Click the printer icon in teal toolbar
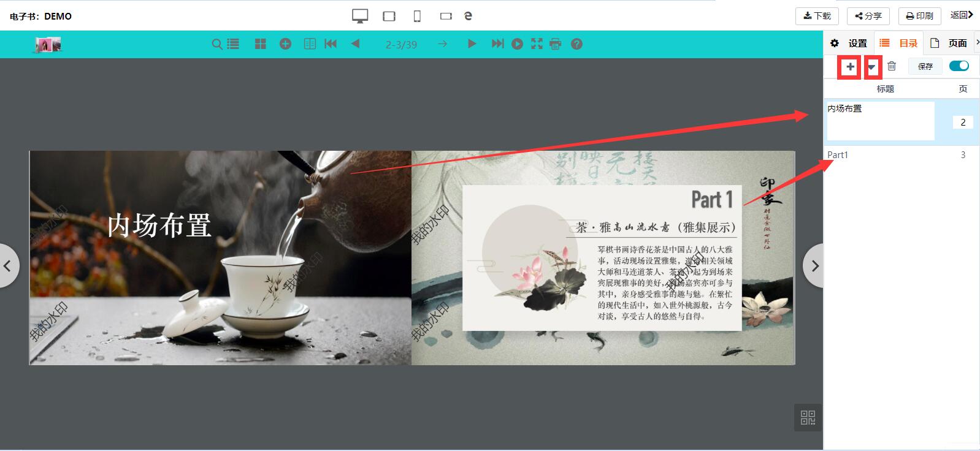Viewport: 980px width, 451px height. pyautogui.click(x=556, y=44)
